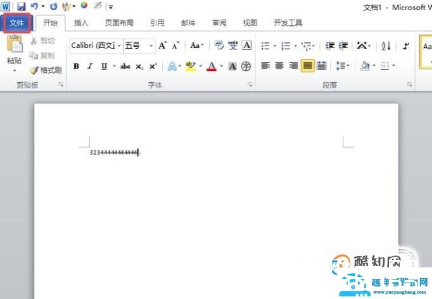Toggle character shading A icon
Viewport: 432px width, 299px height.
[232, 66]
